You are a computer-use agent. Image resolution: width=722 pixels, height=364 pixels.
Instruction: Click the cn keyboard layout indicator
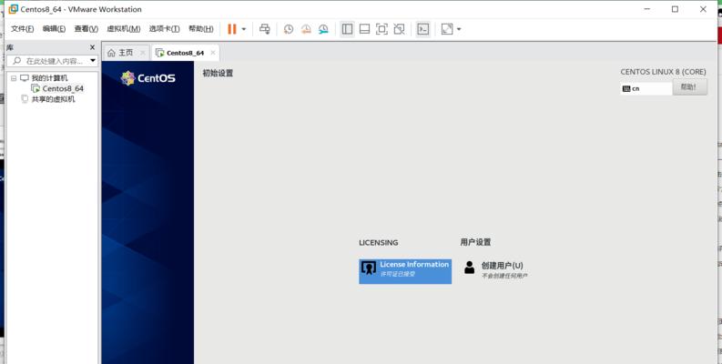646,88
